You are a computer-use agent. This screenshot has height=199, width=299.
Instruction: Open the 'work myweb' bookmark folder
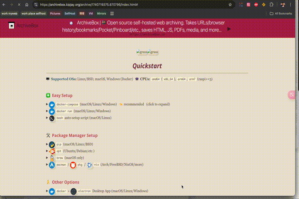[9, 14]
